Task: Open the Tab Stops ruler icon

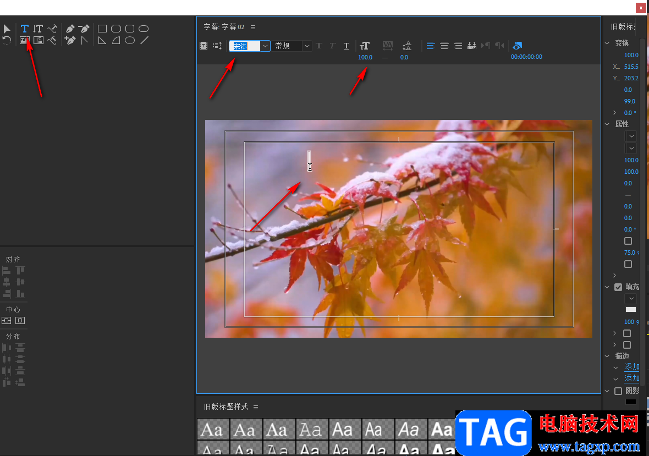Action: pyautogui.click(x=472, y=46)
